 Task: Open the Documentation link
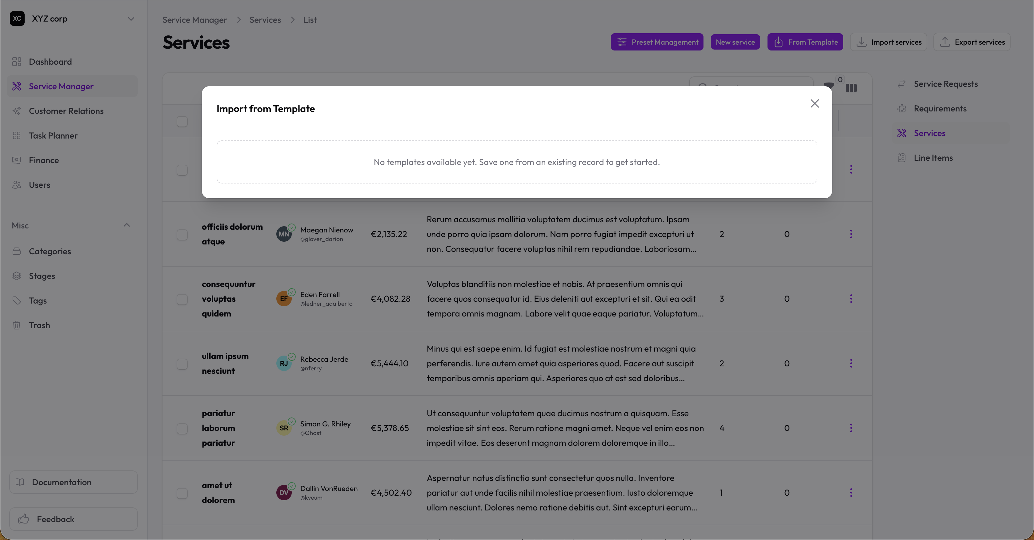(74, 482)
